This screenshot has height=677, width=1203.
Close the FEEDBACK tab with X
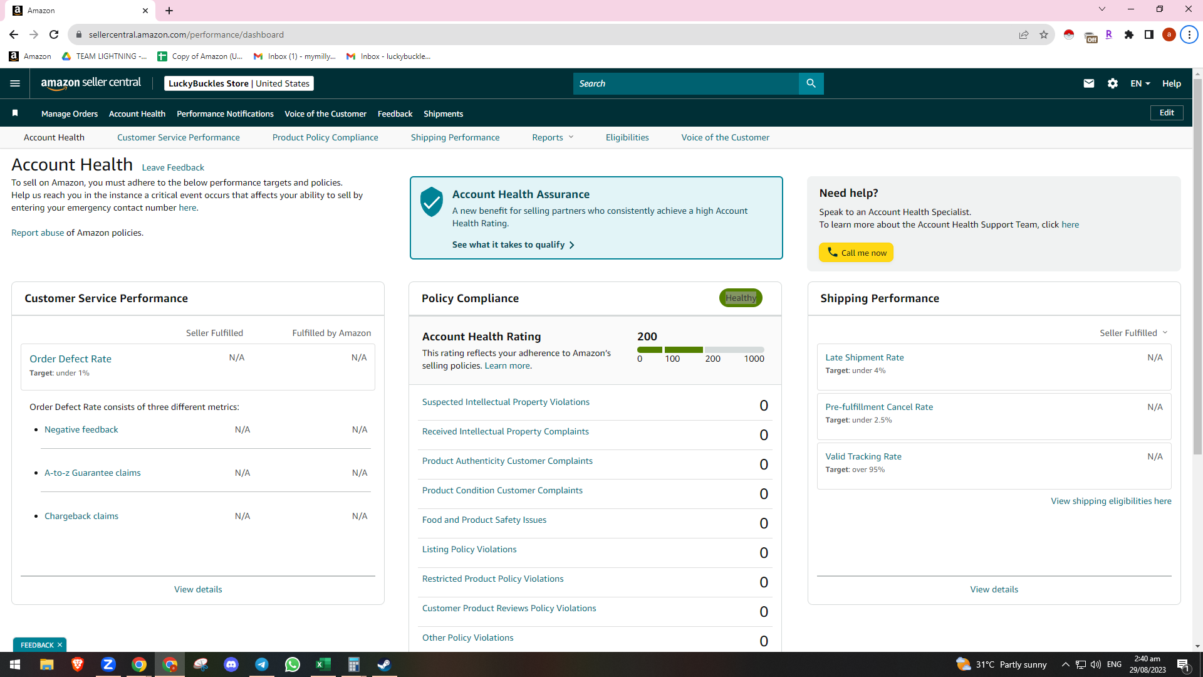[x=60, y=645]
